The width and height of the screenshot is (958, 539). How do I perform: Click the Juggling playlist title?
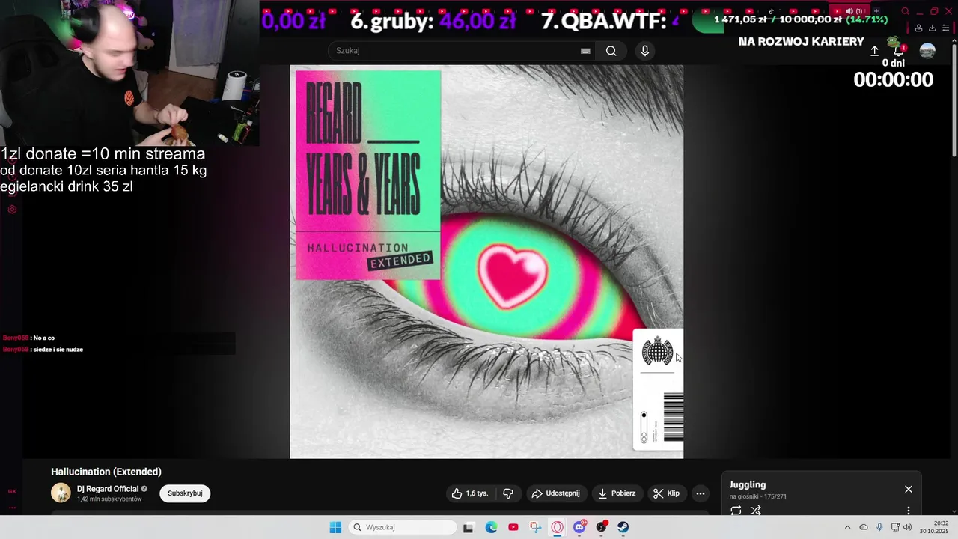pos(748,484)
